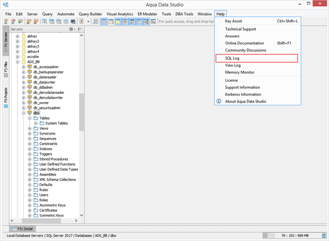The image size is (329, 241).
Task: Click the collapse panel arrow icon beside gear
Action: 80,29
